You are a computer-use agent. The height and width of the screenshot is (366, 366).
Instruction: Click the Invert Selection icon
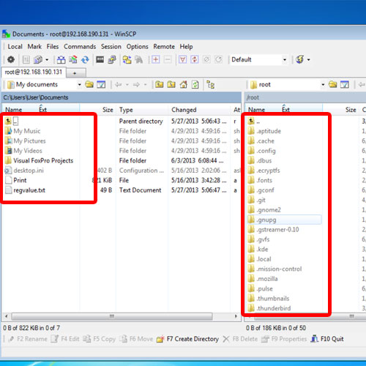195,59
